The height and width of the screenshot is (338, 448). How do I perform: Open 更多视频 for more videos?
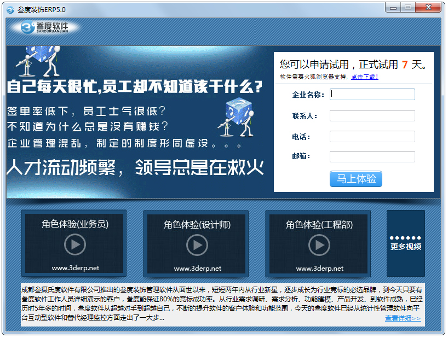click(x=406, y=243)
